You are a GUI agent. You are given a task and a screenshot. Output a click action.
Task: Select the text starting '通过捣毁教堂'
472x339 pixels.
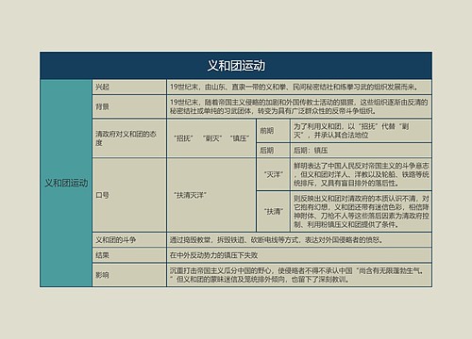(277, 240)
